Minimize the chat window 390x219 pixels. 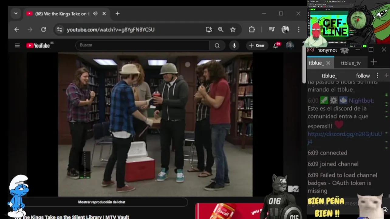pos(358,50)
